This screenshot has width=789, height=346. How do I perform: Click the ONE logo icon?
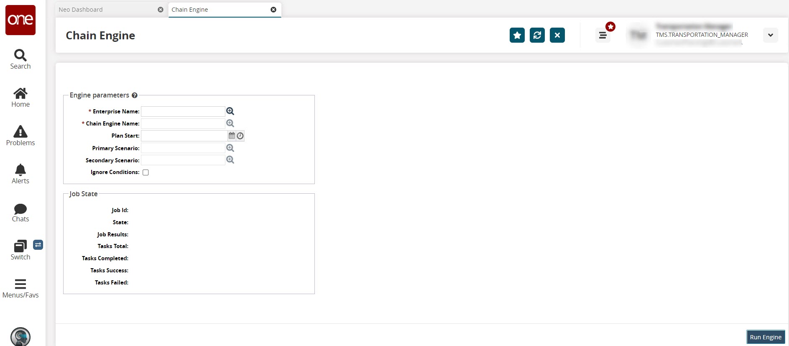(x=20, y=20)
